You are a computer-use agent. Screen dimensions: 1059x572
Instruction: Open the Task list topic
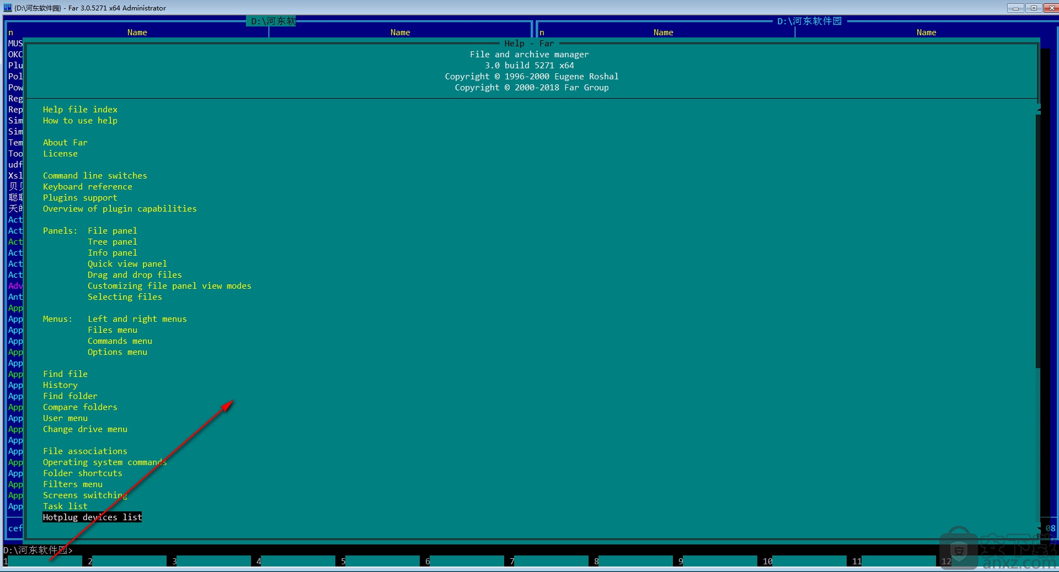tap(65, 506)
